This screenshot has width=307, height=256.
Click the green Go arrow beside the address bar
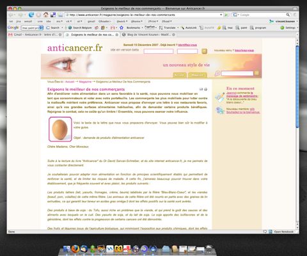[226, 15]
